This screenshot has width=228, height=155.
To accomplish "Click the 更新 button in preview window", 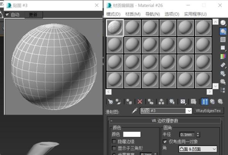I will 33,14.
